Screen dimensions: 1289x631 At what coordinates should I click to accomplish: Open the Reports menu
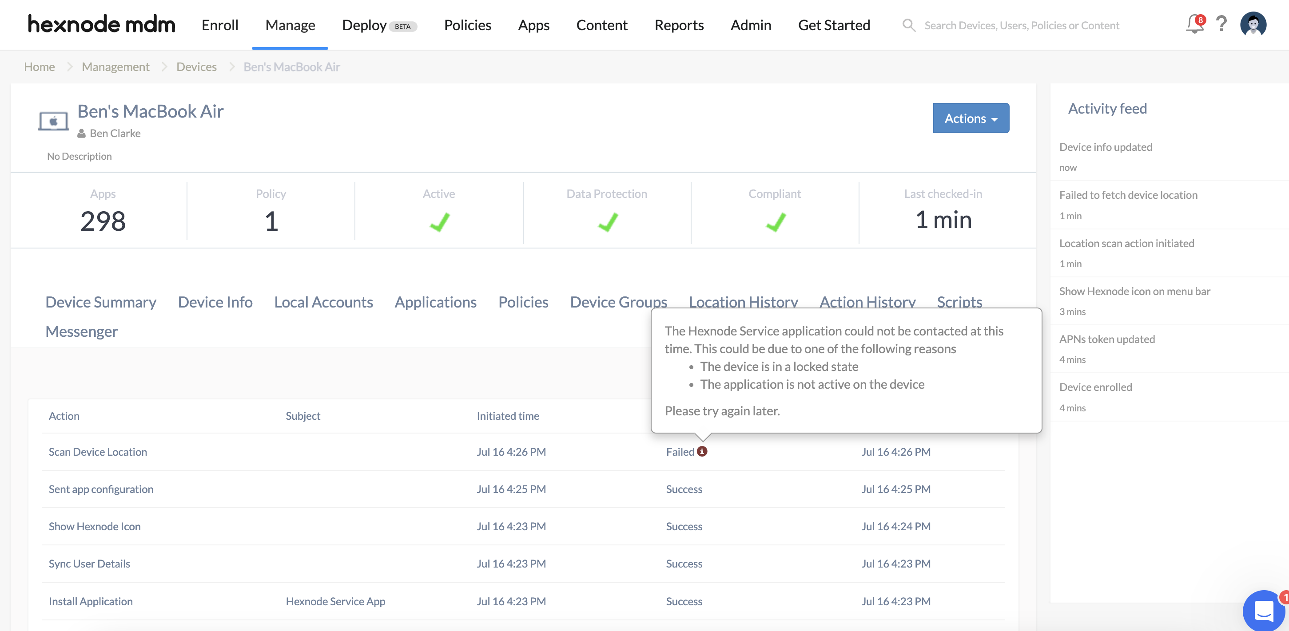point(679,24)
